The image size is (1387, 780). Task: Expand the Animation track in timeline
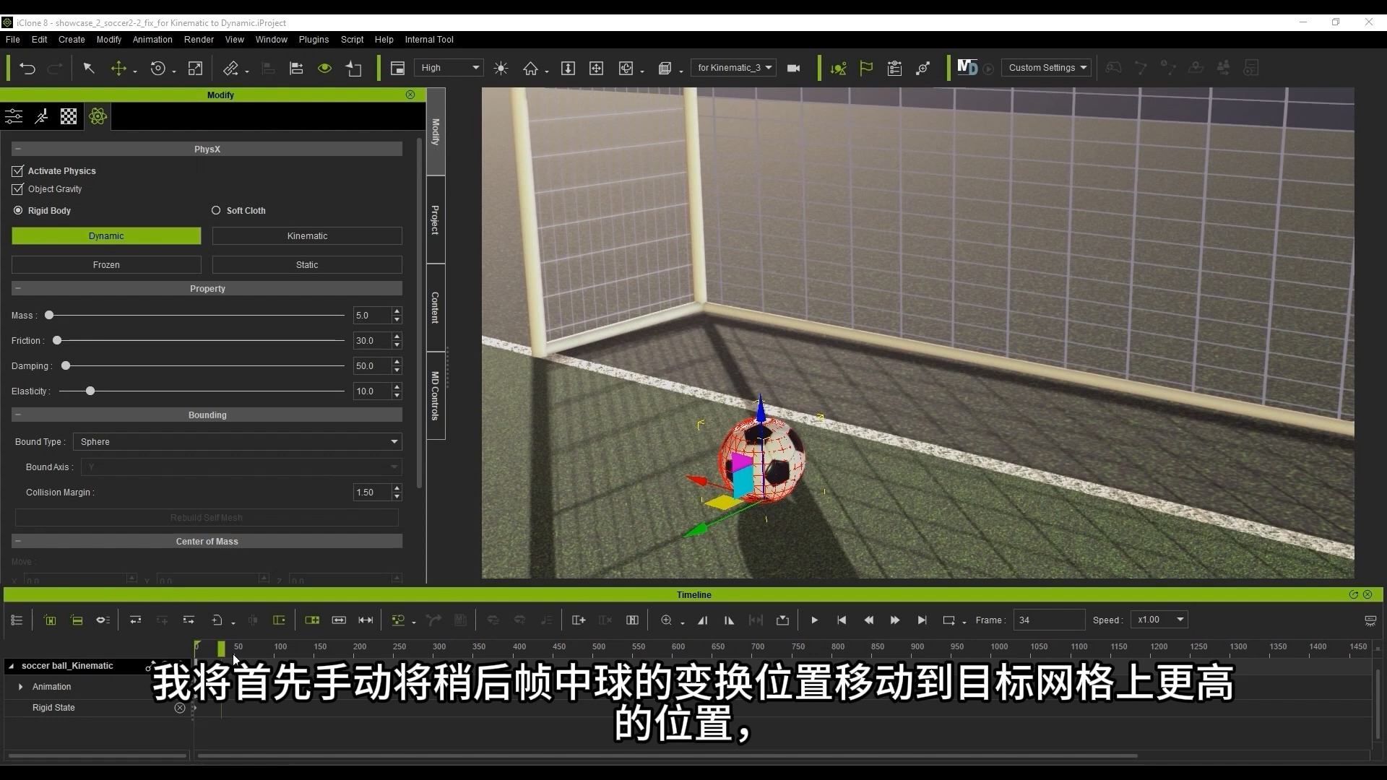pos(20,687)
